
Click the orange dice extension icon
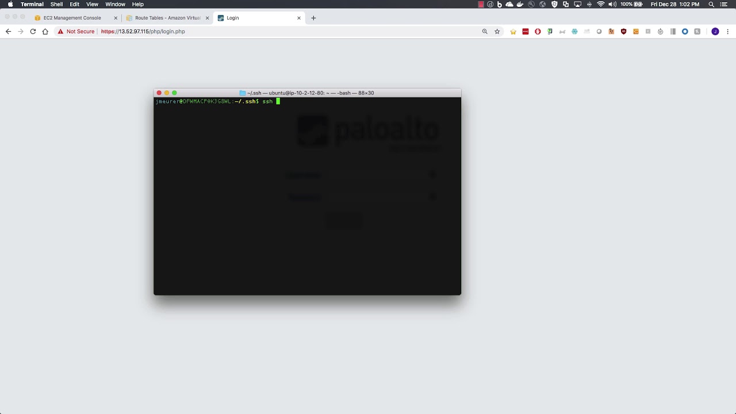(636, 32)
